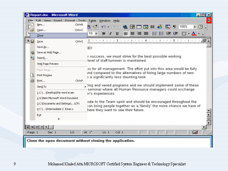Open the Table menu
Screen dimensions: 228x171
tap(92, 21)
